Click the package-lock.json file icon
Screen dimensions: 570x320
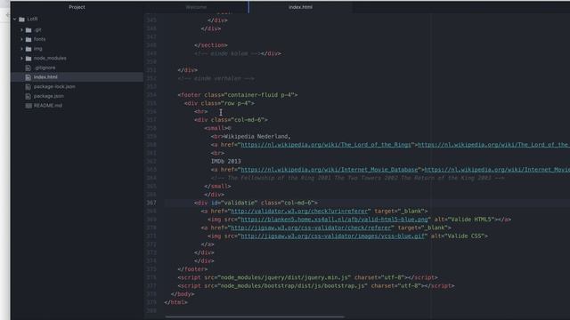click(28, 87)
